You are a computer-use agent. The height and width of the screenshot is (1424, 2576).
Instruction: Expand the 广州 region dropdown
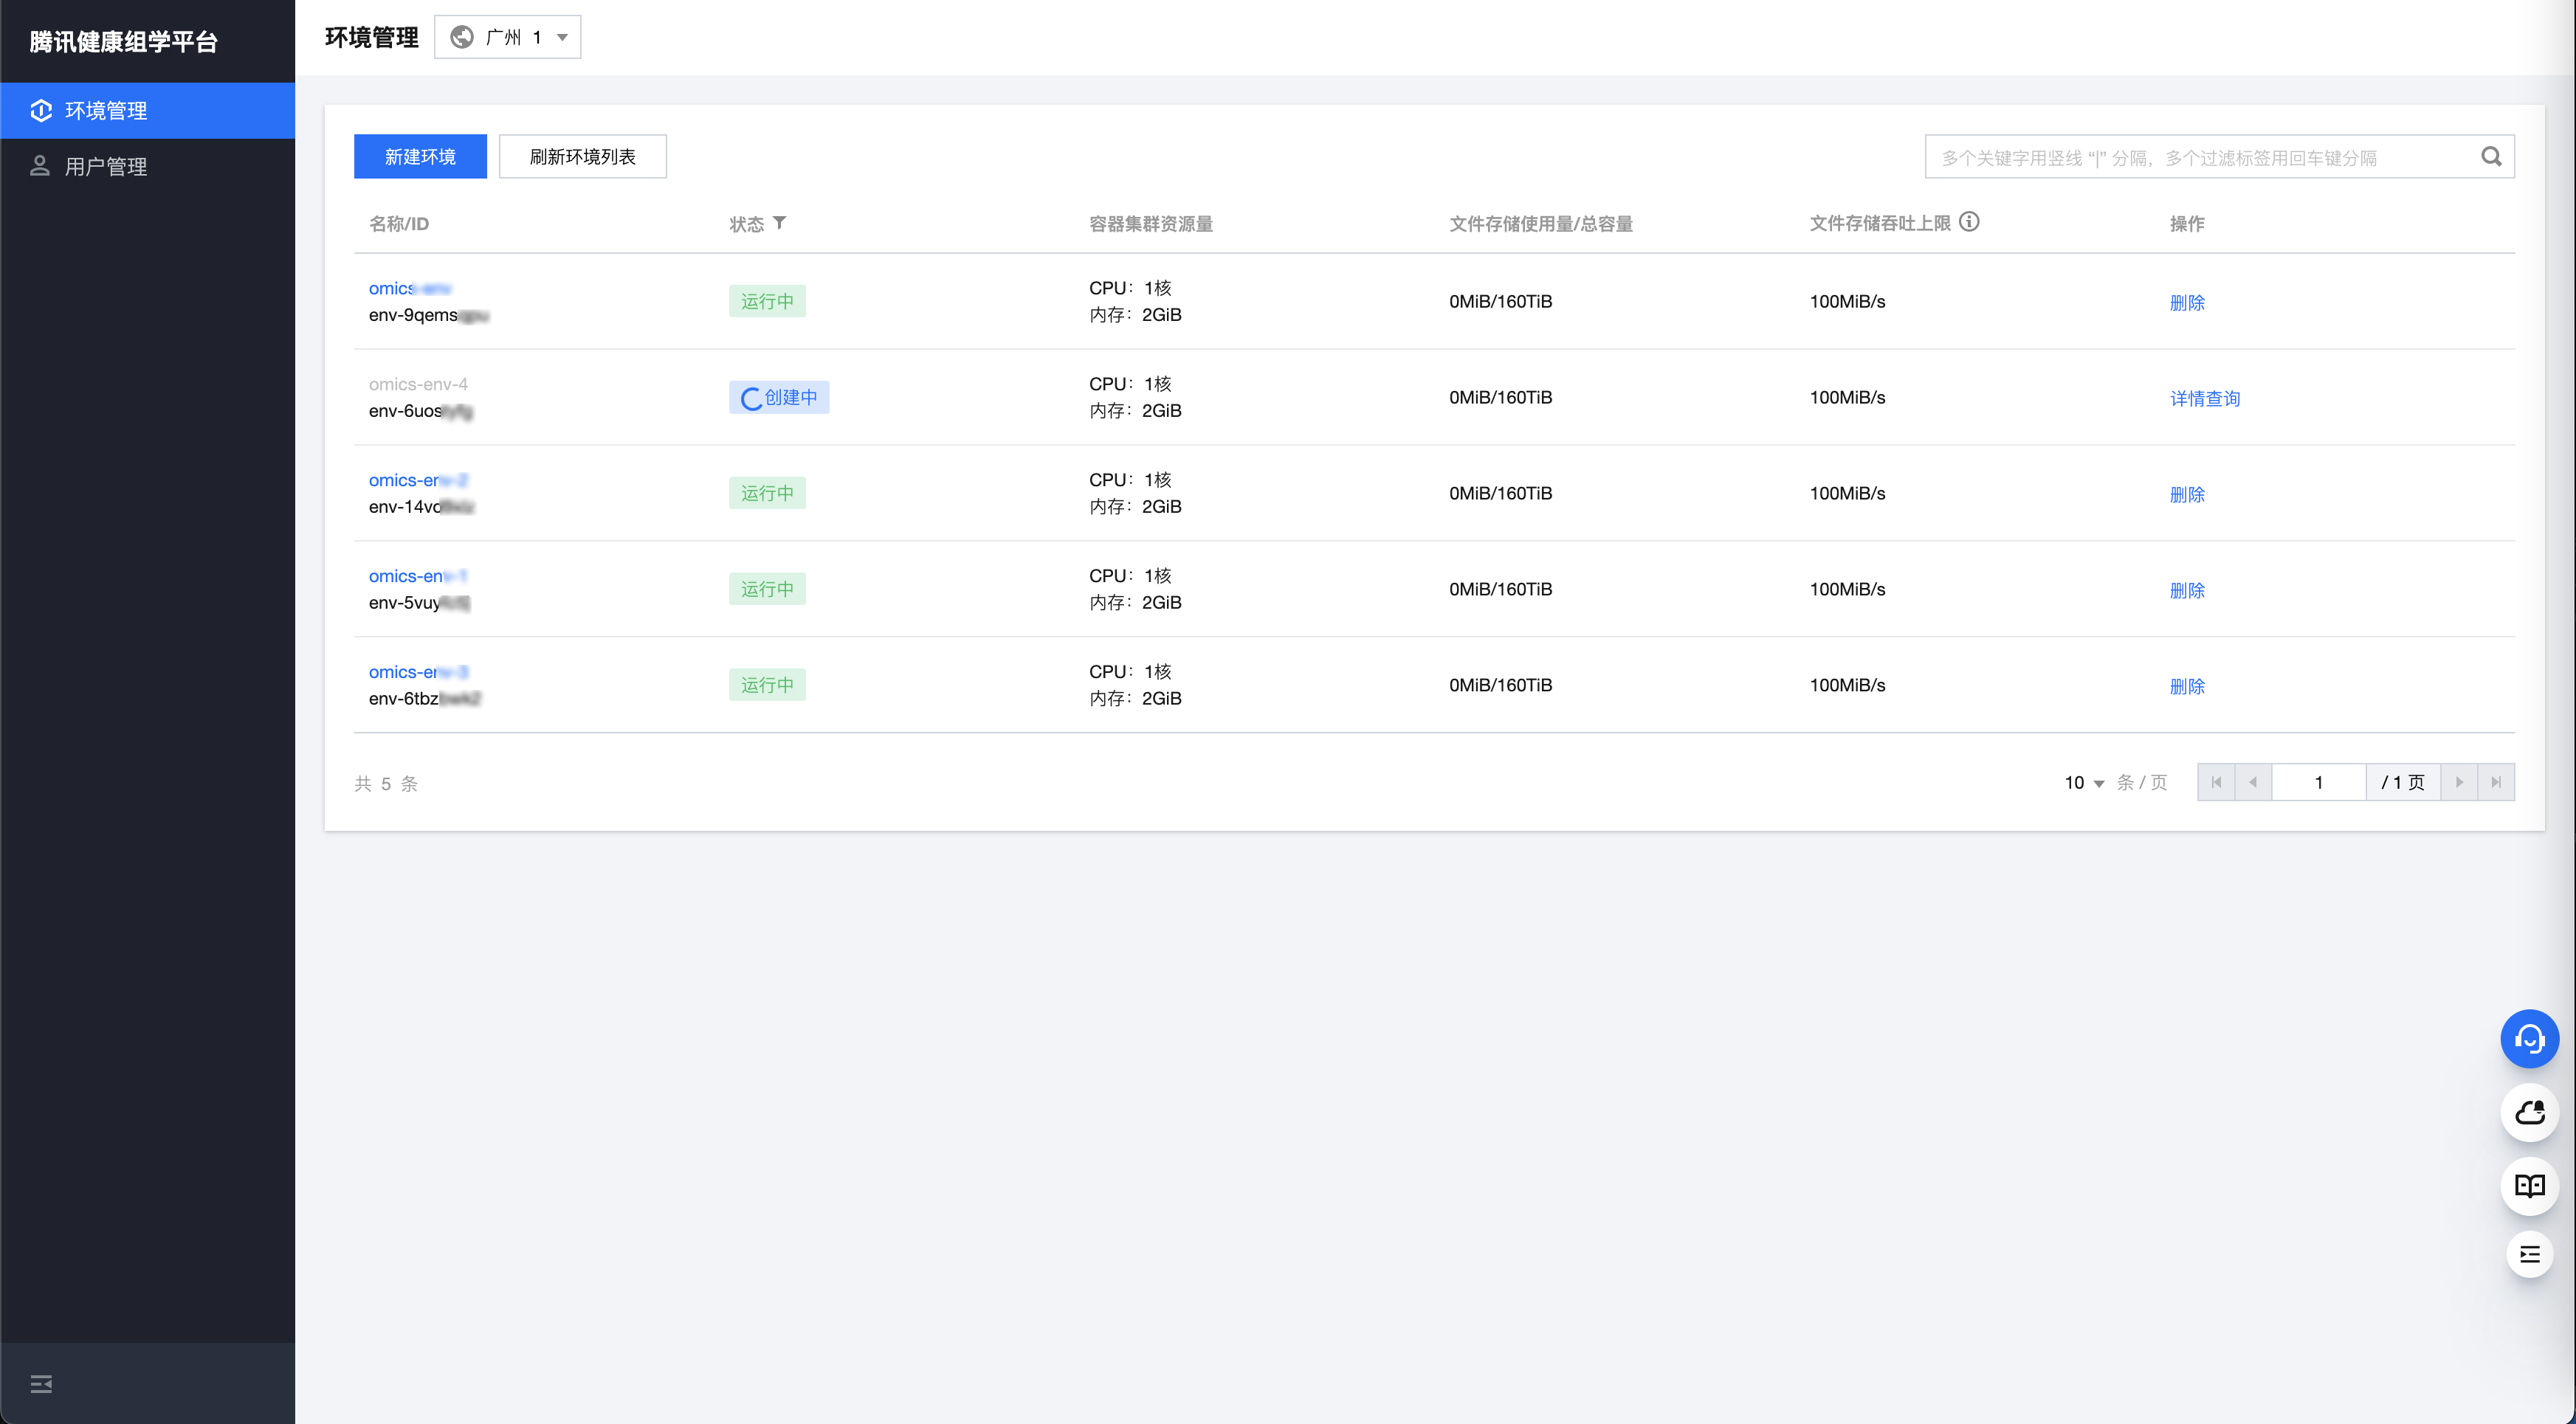click(x=508, y=37)
